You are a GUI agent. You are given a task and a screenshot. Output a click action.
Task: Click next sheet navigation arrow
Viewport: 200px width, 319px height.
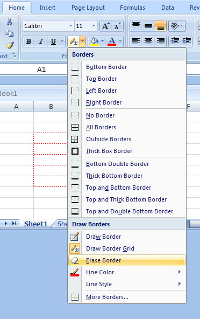tap(6, 224)
